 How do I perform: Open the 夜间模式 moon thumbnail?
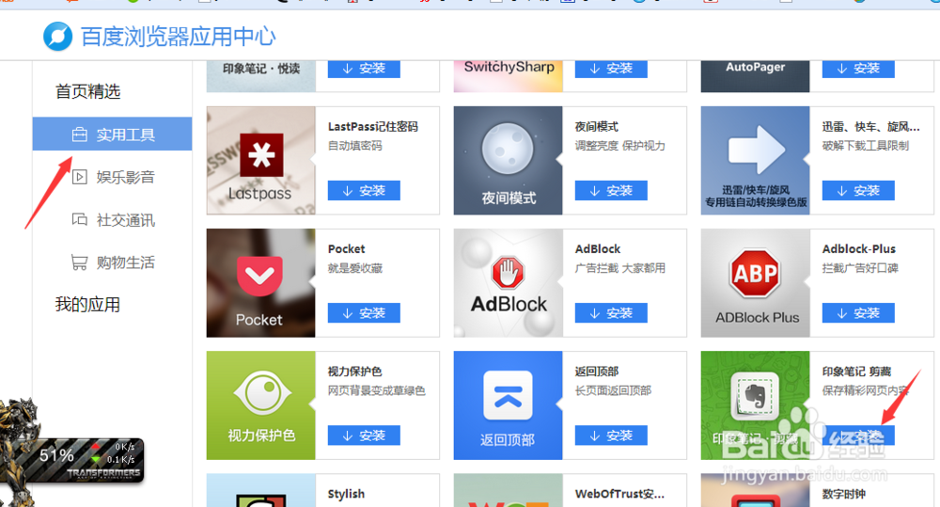click(508, 161)
